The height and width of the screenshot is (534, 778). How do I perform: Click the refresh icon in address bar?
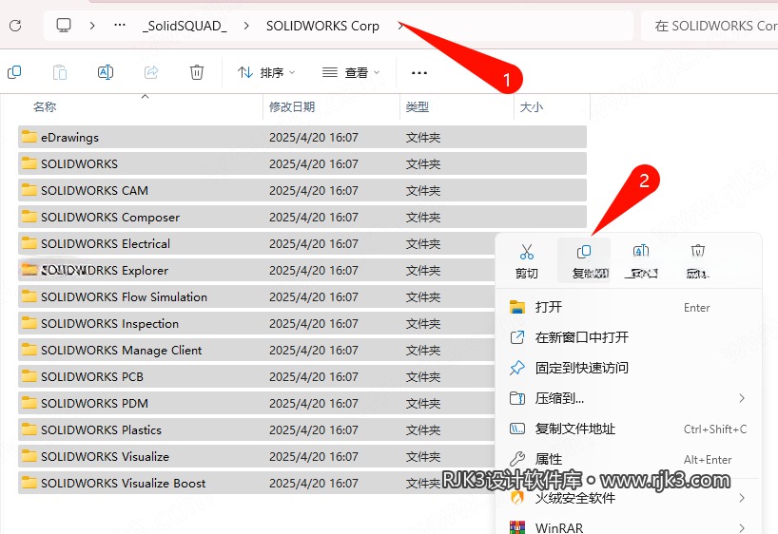click(x=15, y=26)
